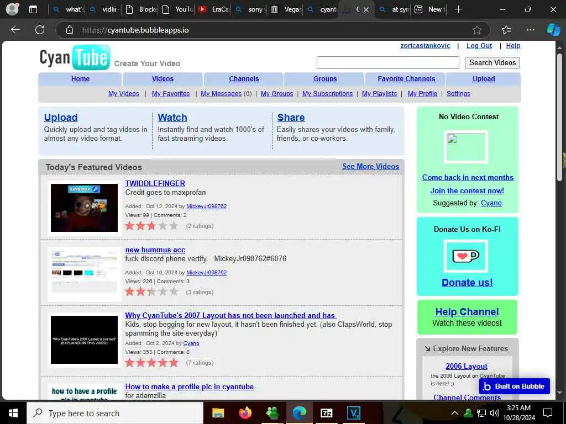
Task: Open the Groups navigation tab
Action: [325, 79]
